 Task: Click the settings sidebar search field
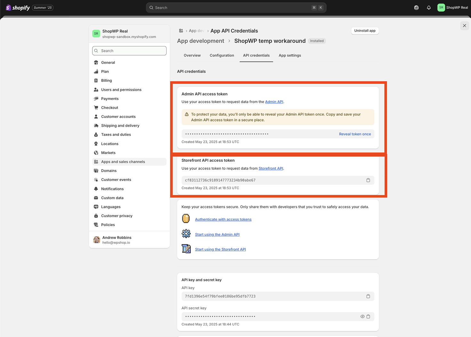click(129, 51)
